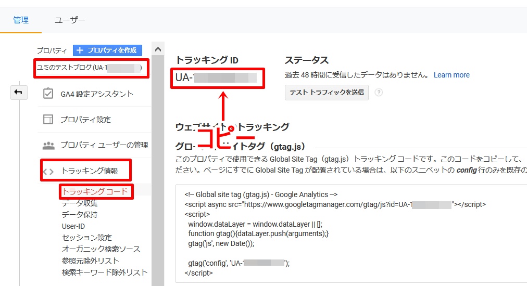
Task: Click the ステータス heading
Action: 307,60
